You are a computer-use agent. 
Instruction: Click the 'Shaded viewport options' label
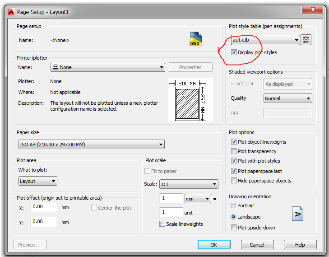pyautogui.click(x=256, y=72)
